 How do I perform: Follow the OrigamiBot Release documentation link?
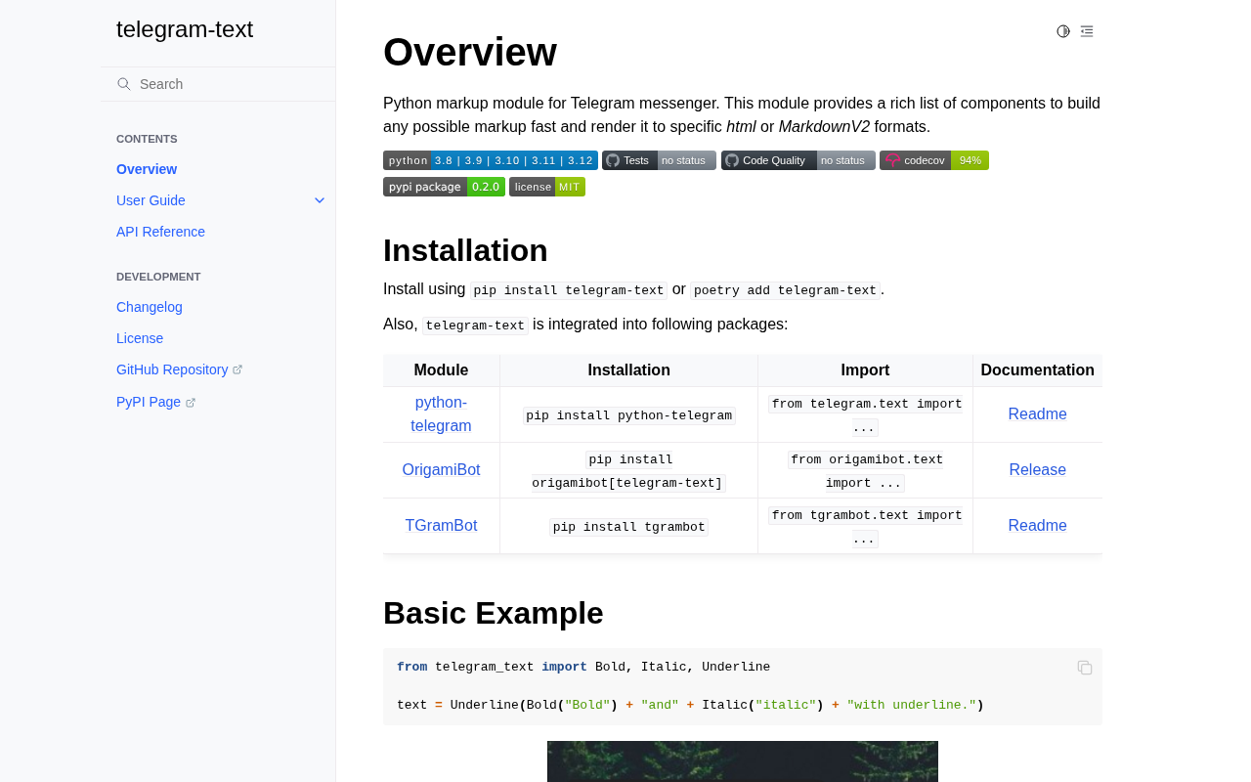tap(1037, 470)
